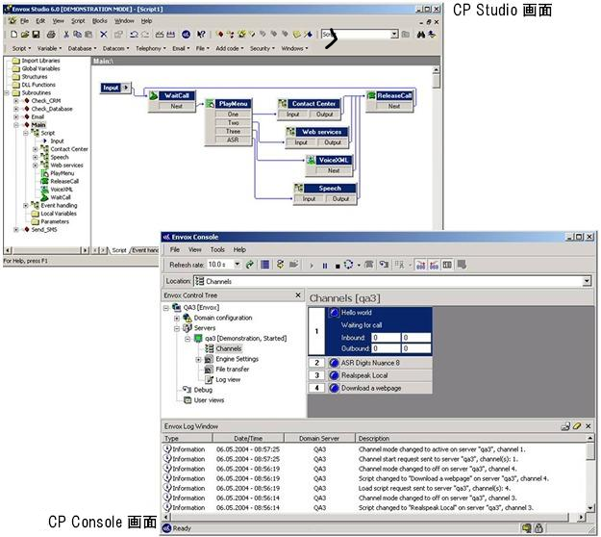601x537 pixels.
Task: Open the Refresh rate dropdown in Console
Action: click(x=238, y=265)
